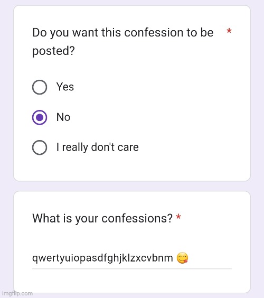Open the imgflip.com watermark link

click(x=17, y=293)
